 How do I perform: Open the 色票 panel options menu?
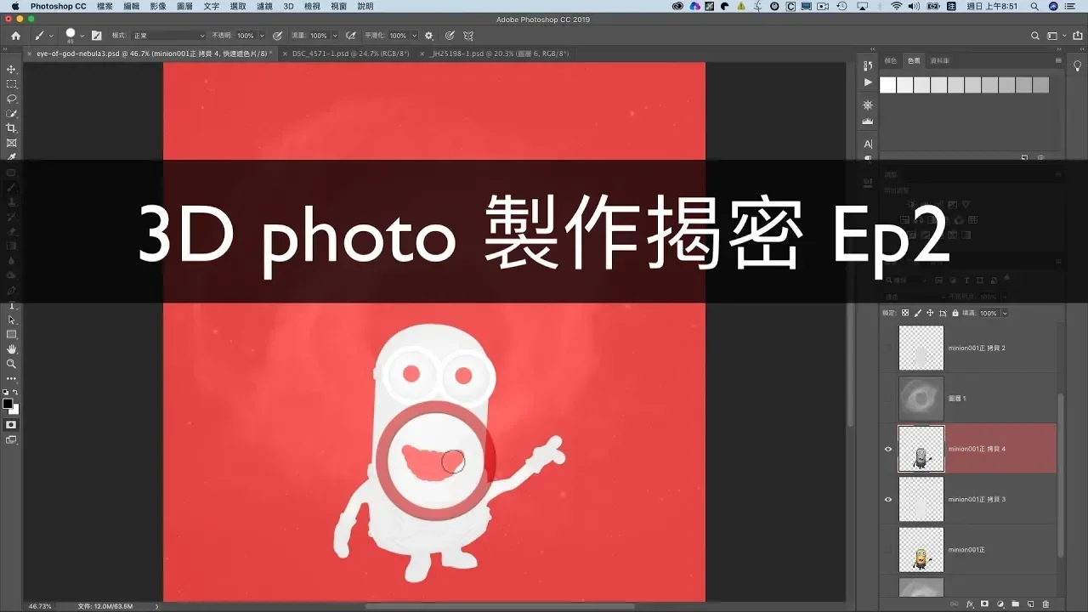coord(1057,60)
